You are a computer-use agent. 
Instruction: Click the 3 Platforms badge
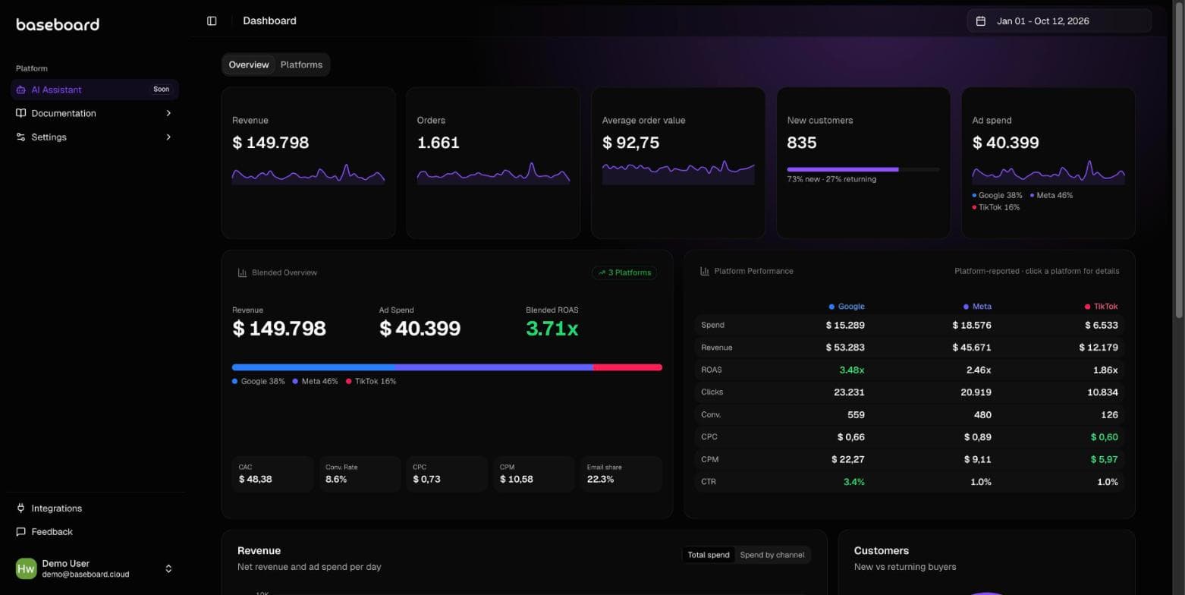pos(624,272)
